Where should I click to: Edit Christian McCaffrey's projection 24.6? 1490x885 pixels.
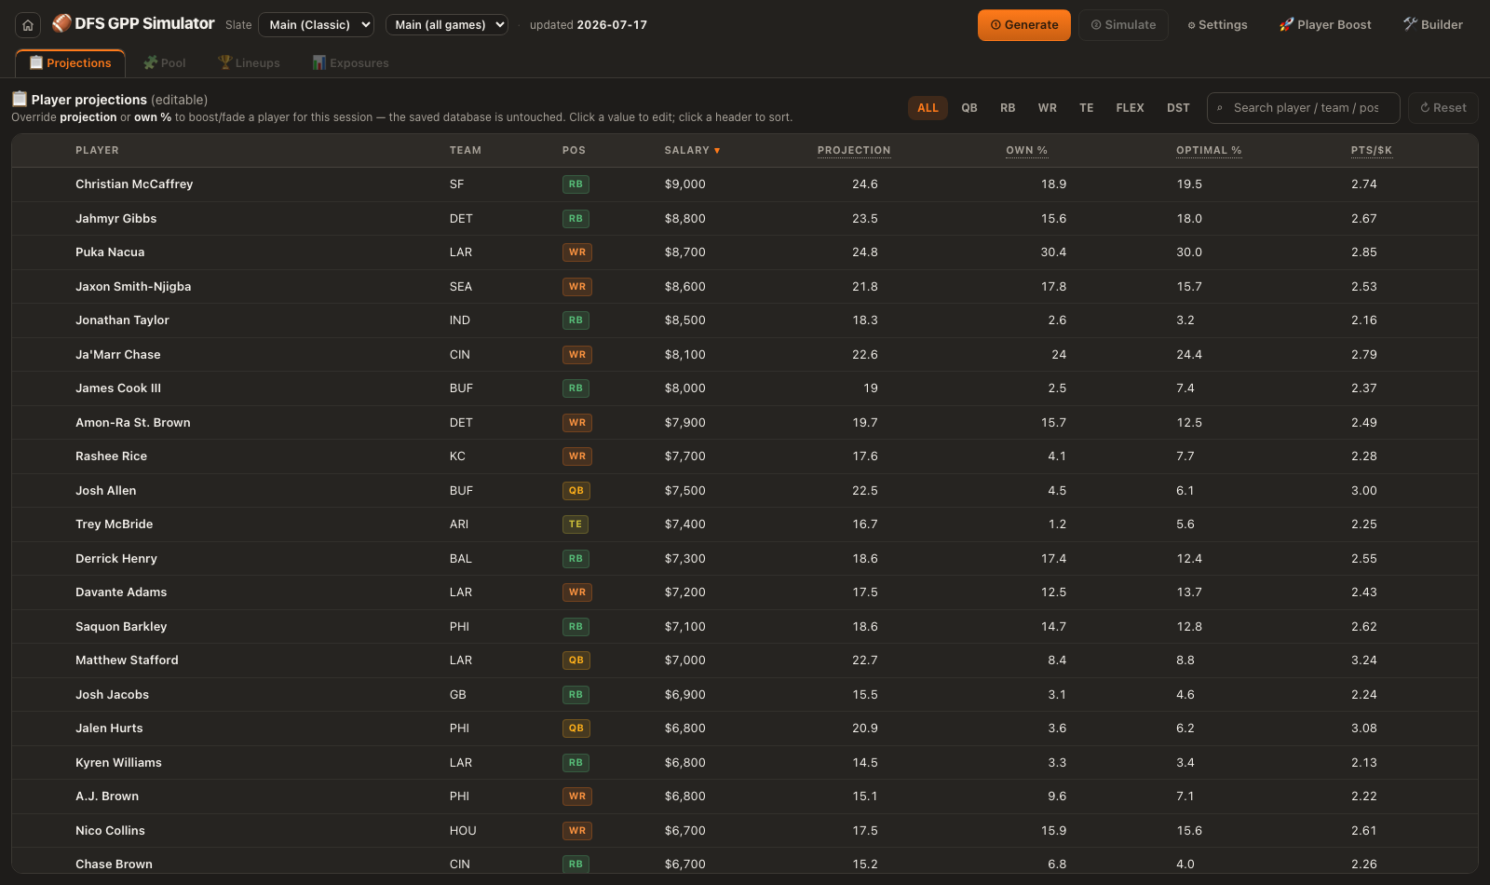865,184
